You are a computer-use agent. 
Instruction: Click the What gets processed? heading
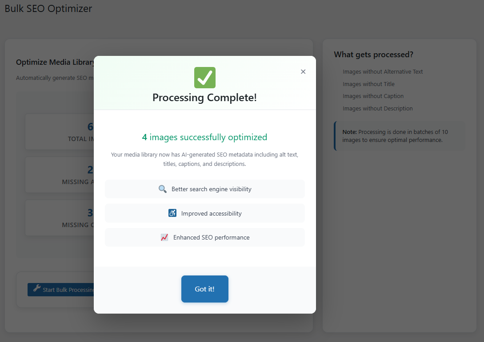pyautogui.click(x=373, y=55)
